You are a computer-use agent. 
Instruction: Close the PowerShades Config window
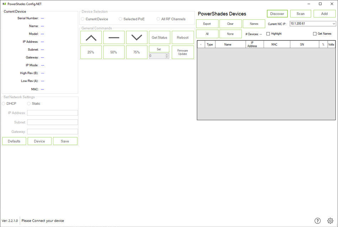[x=332, y=4]
